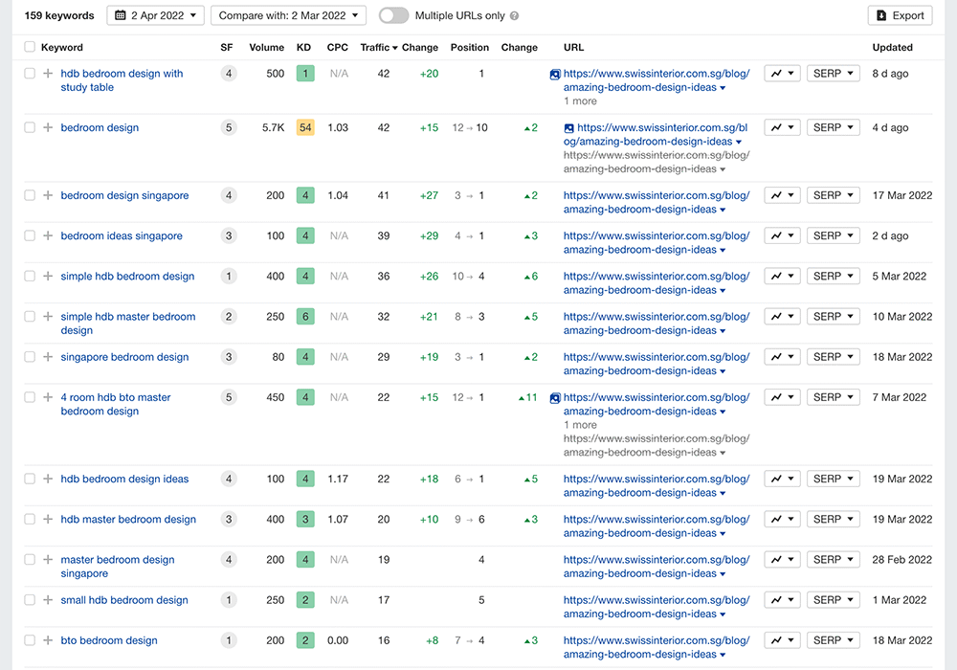Viewport: 957px width, 670px height.
Task: Click plus icon next to 'bto bedroom design'
Action: pyautogui.click(x=48, y=640)
